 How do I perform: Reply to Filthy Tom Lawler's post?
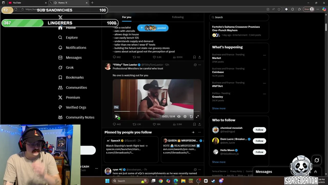pos(117,124)
